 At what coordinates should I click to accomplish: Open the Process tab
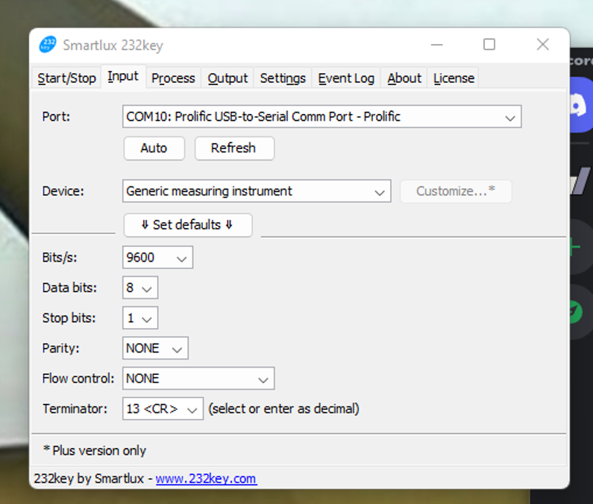173,78
